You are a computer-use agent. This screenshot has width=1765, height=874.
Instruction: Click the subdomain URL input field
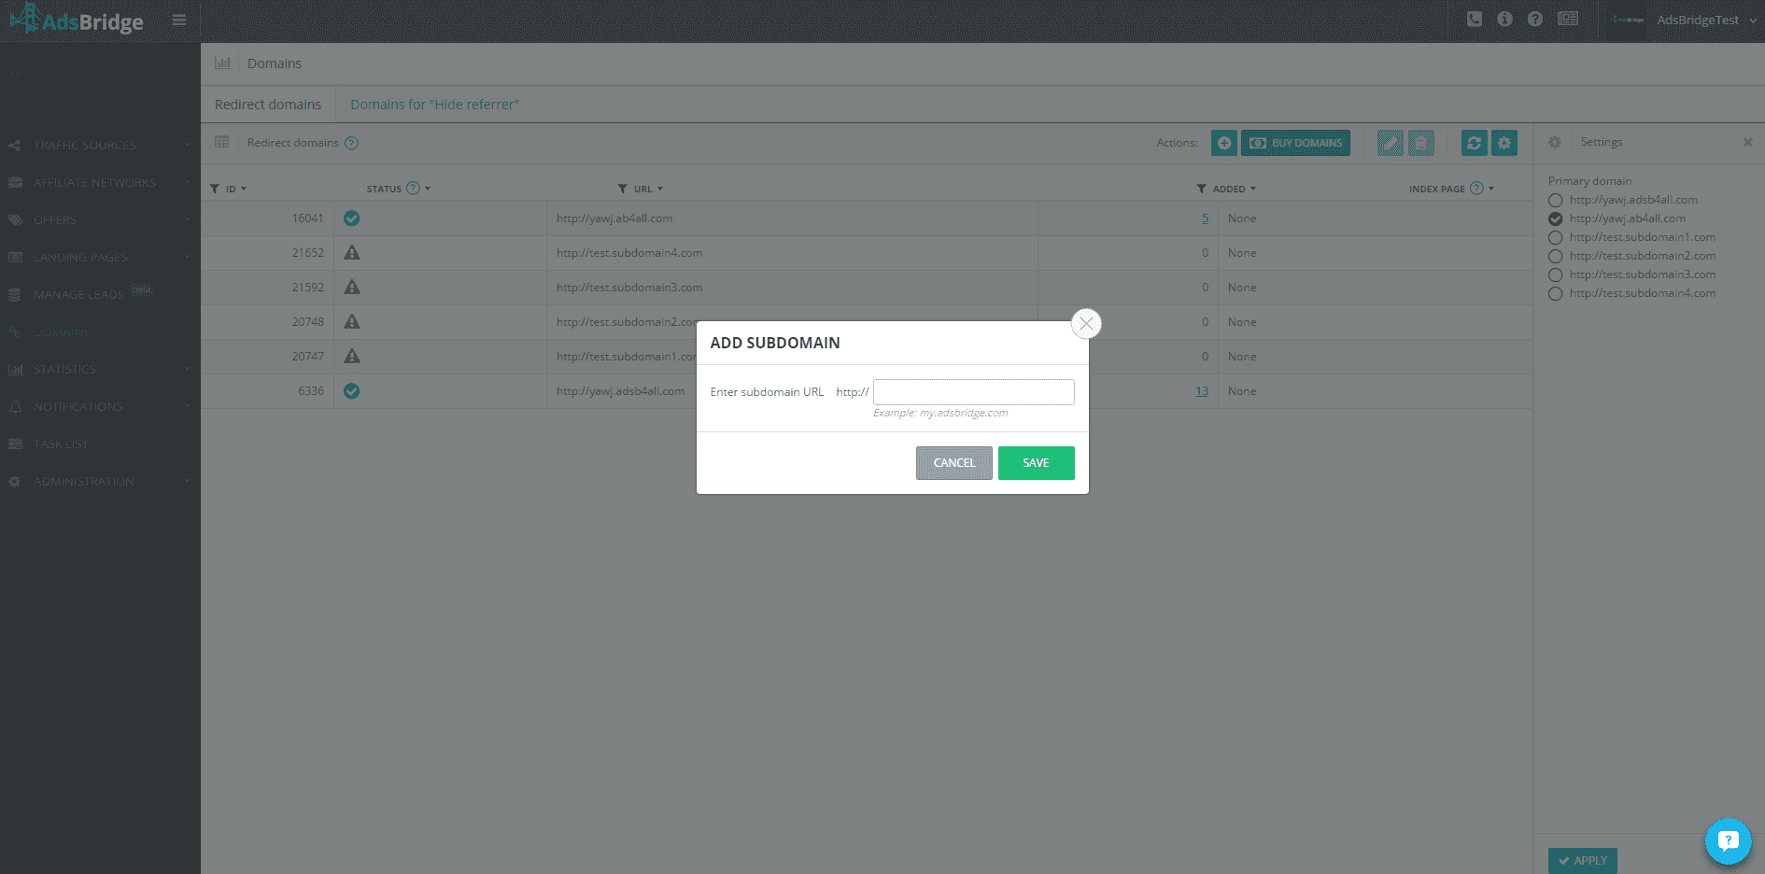973,392
